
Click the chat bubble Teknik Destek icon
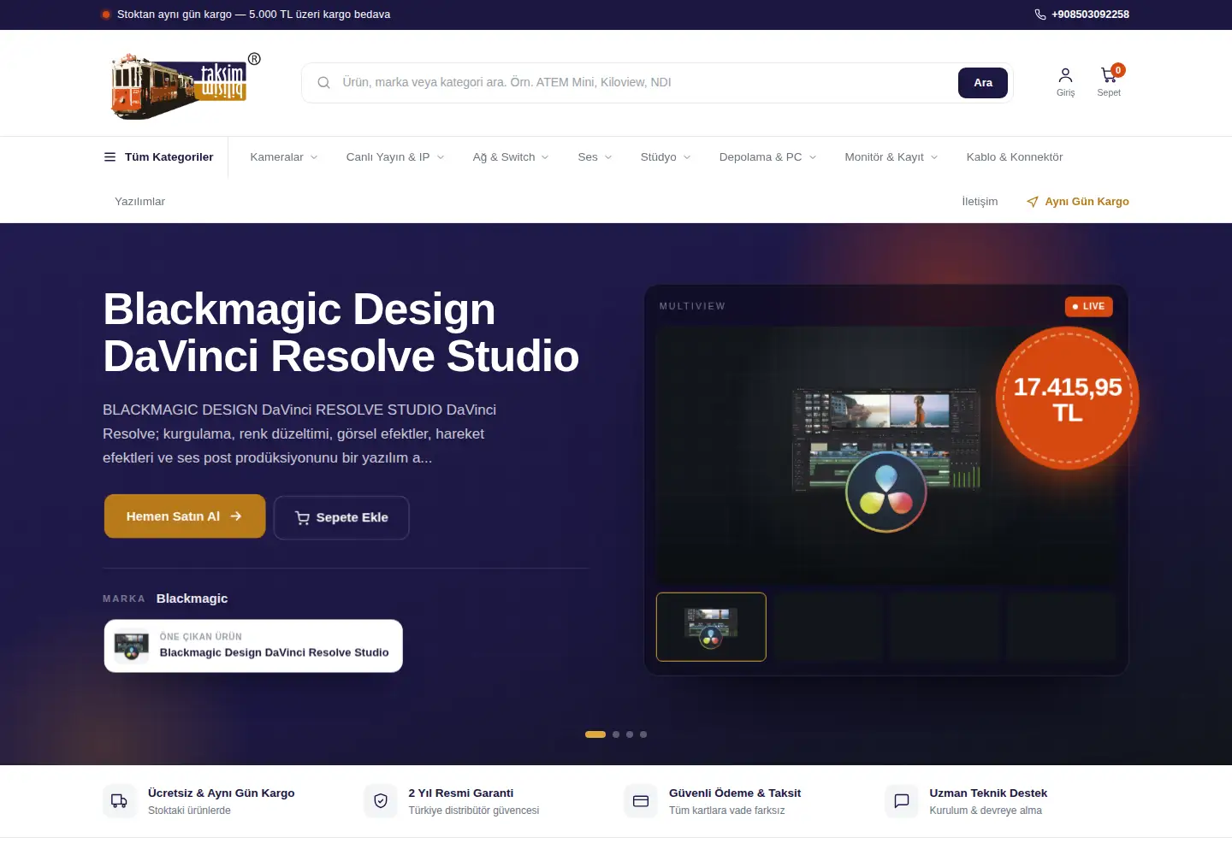(902, 801)
